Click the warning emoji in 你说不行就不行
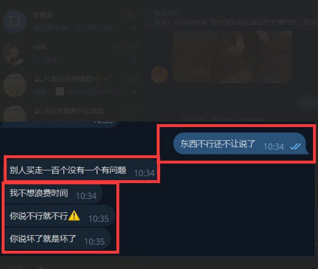Screen dimensions: 318x269 [74, 215]
